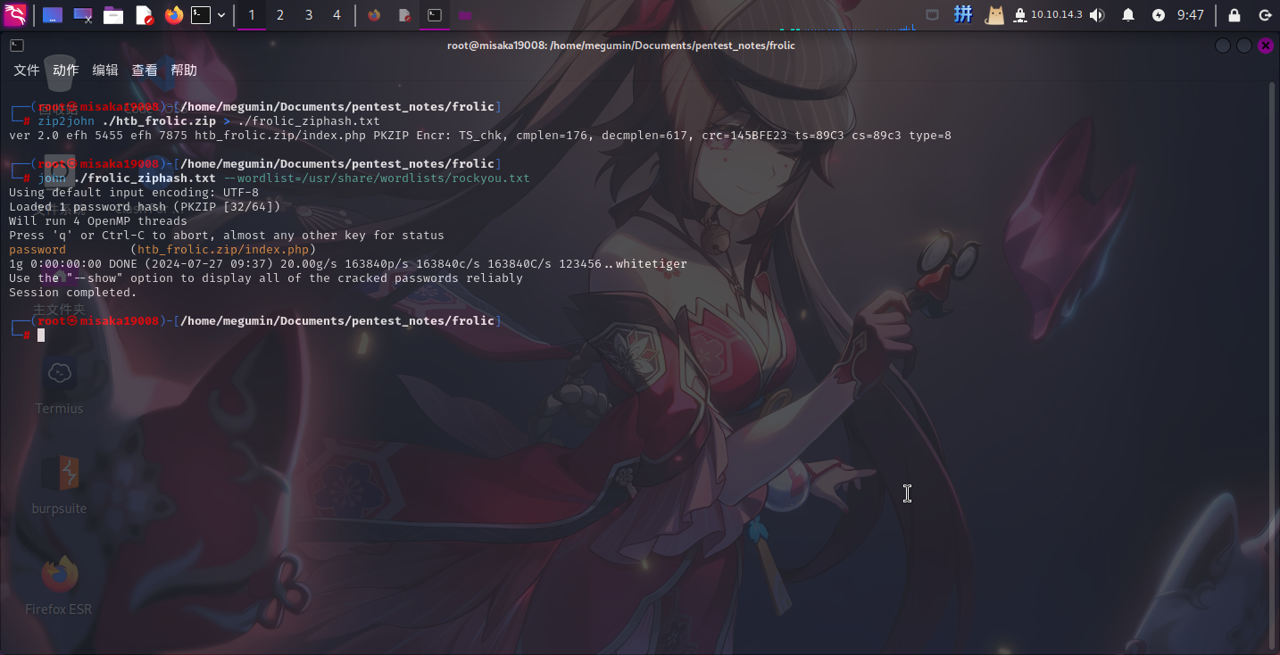Lock the screen with padlock icon
Screen dimensions: 1280x655
point(1234,15)
